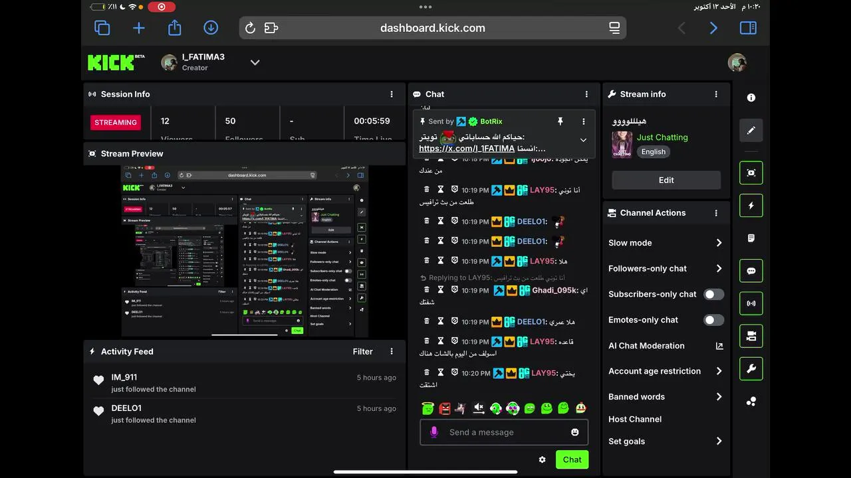Screen dimensions: 851x478
Task: Enable Subscribers-only chat switch
Action: [713, 294]
